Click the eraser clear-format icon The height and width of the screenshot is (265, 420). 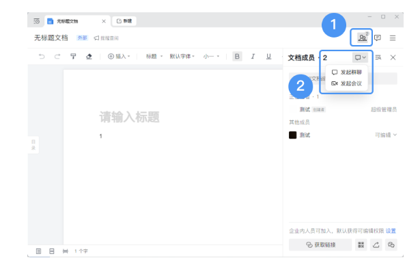pyautogui.click(x=89, y=56)
